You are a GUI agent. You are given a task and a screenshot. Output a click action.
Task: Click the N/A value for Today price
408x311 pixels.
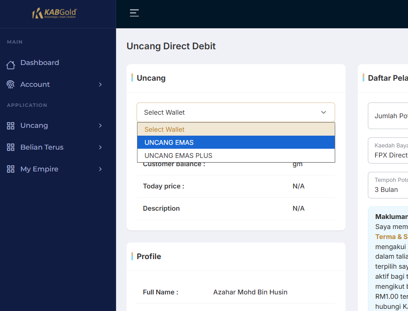tap(298, 186)
